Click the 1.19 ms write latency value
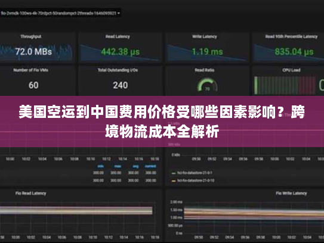 point(207,52)
